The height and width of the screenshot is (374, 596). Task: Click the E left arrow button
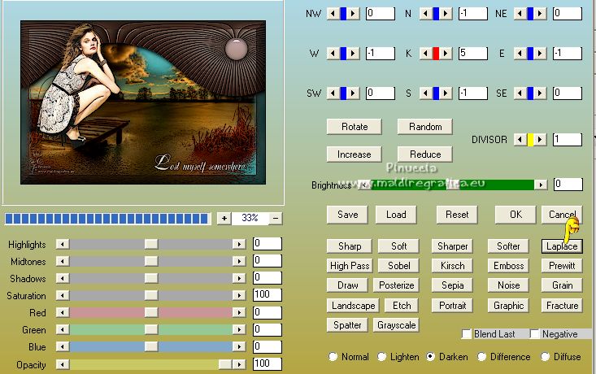point(520,54)
